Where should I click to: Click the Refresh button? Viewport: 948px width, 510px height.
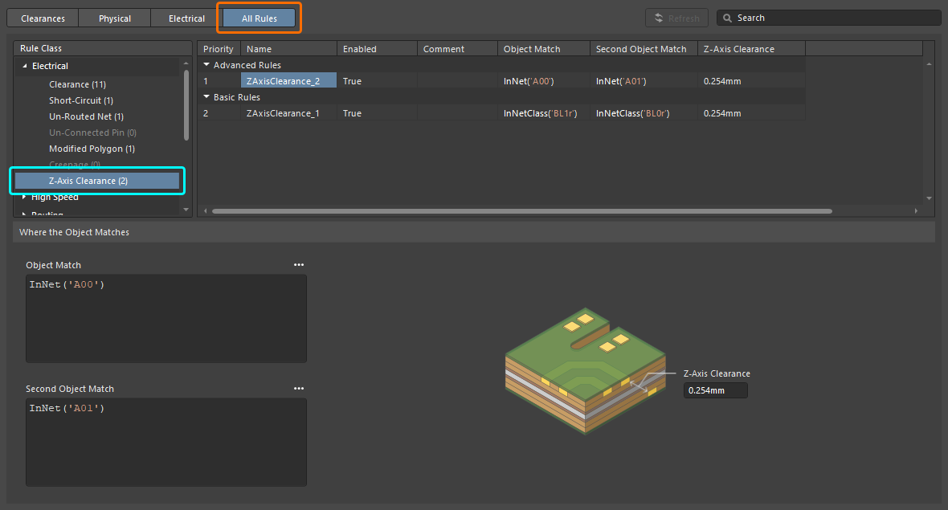click(x=676, y=18)
